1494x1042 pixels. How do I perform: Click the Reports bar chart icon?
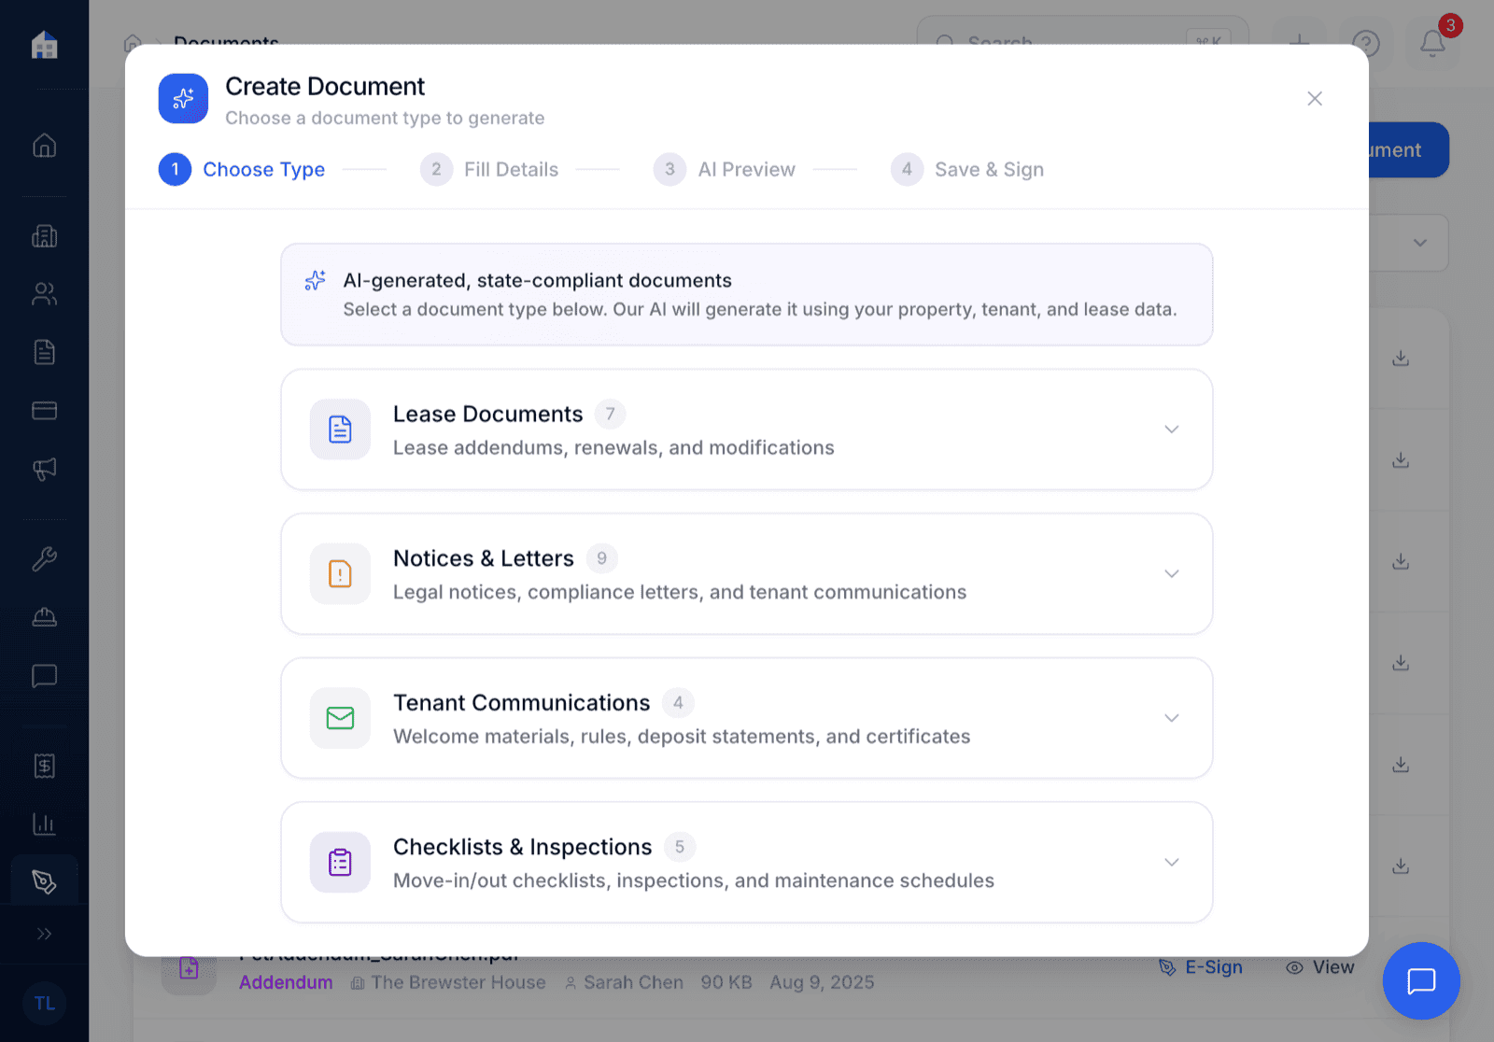coord(44,824)
